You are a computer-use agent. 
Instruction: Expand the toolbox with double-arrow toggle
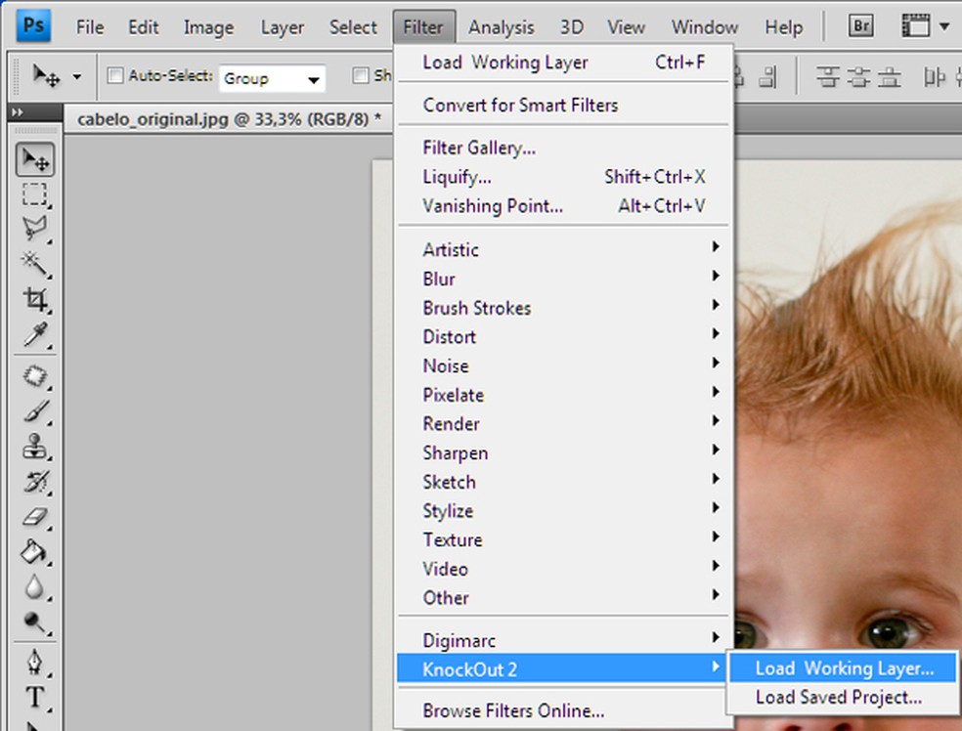point(18,112)
